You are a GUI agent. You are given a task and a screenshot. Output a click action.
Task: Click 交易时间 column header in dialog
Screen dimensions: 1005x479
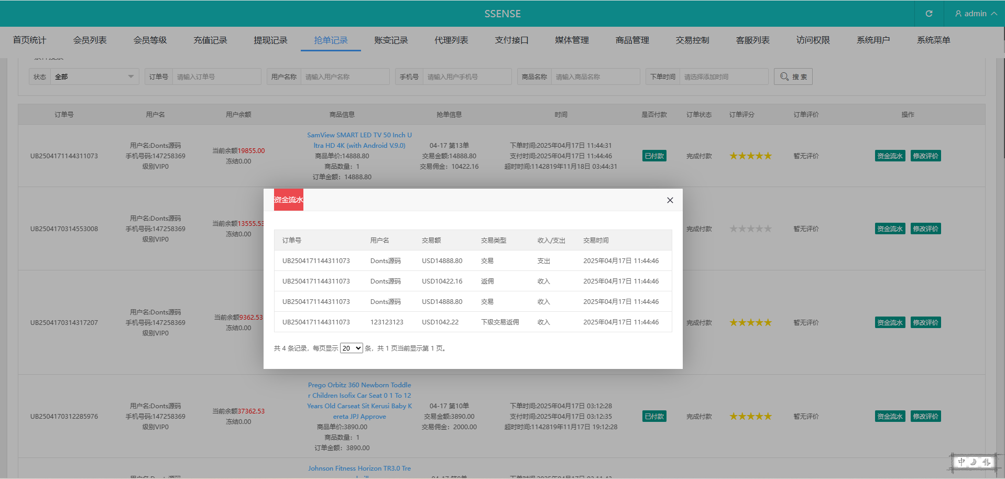click(x=596, y=241)
